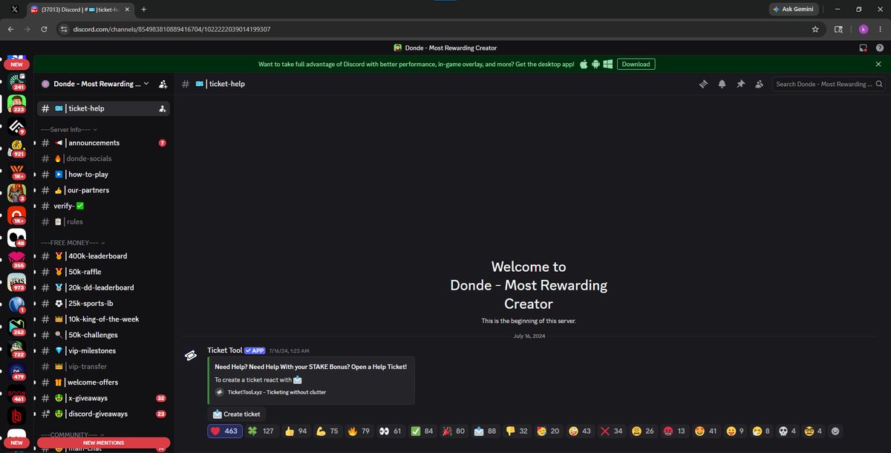Image resolution: width=891 pixels, height=453 pixels.
Task: Open server icon with 973 badge
Action: [x=17, y=282]
